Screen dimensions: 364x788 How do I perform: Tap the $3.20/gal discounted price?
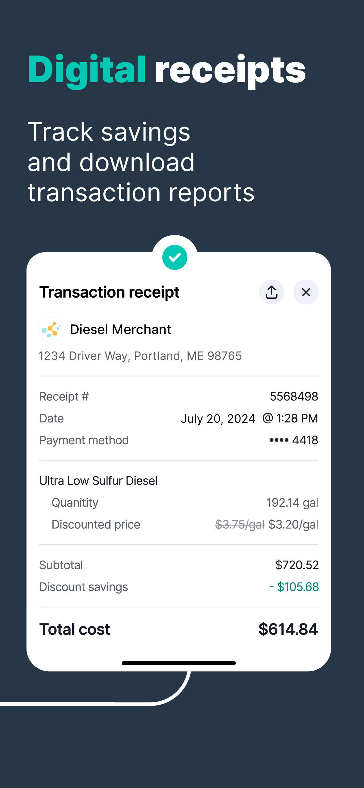point(293,524)
